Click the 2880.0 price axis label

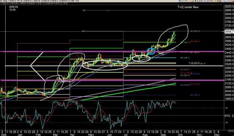click(x=229, y=10)
